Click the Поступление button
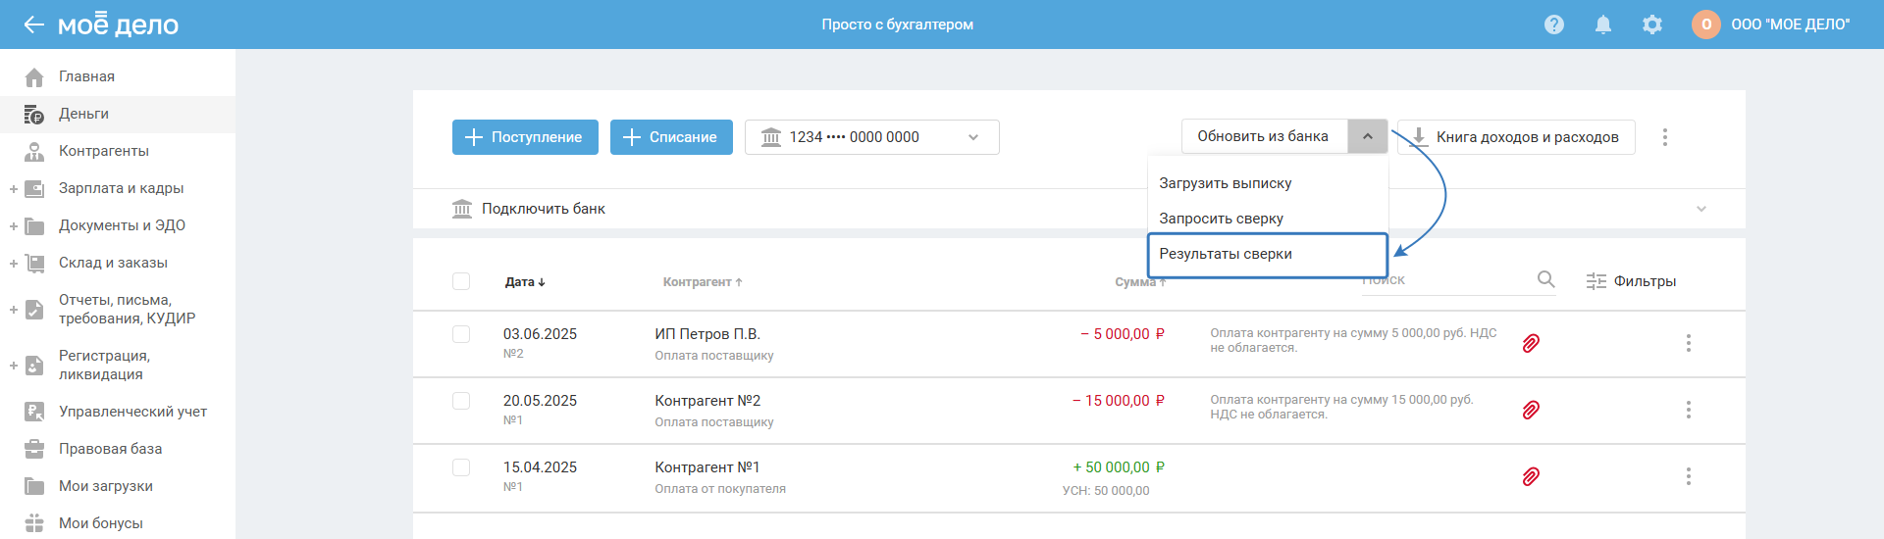Screen dimensions: 1884x539 pos(524,137)
